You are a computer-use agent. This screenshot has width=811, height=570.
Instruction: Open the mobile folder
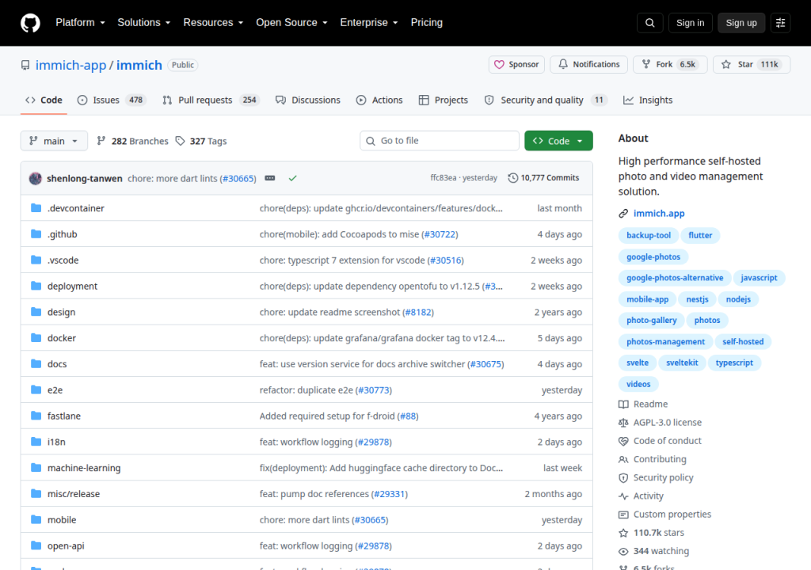(62, 520)
